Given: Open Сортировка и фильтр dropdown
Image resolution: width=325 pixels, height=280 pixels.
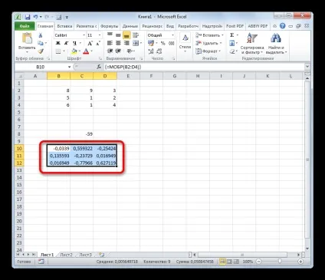Looking at the screenshot, I should (252, 44).
